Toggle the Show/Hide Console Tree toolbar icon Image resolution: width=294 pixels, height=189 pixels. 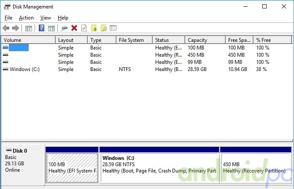[x=29, y=29]
